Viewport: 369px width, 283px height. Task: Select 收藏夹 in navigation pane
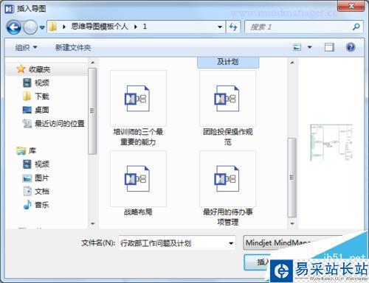(x=39, y=69)
